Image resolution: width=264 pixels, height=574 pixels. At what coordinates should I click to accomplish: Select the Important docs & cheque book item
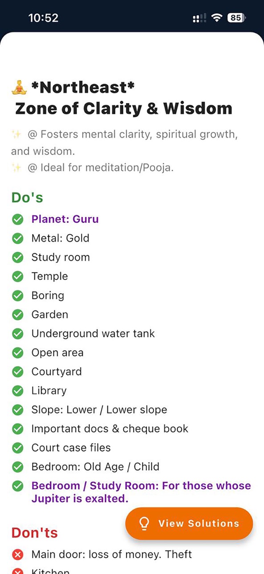[110, 429]
